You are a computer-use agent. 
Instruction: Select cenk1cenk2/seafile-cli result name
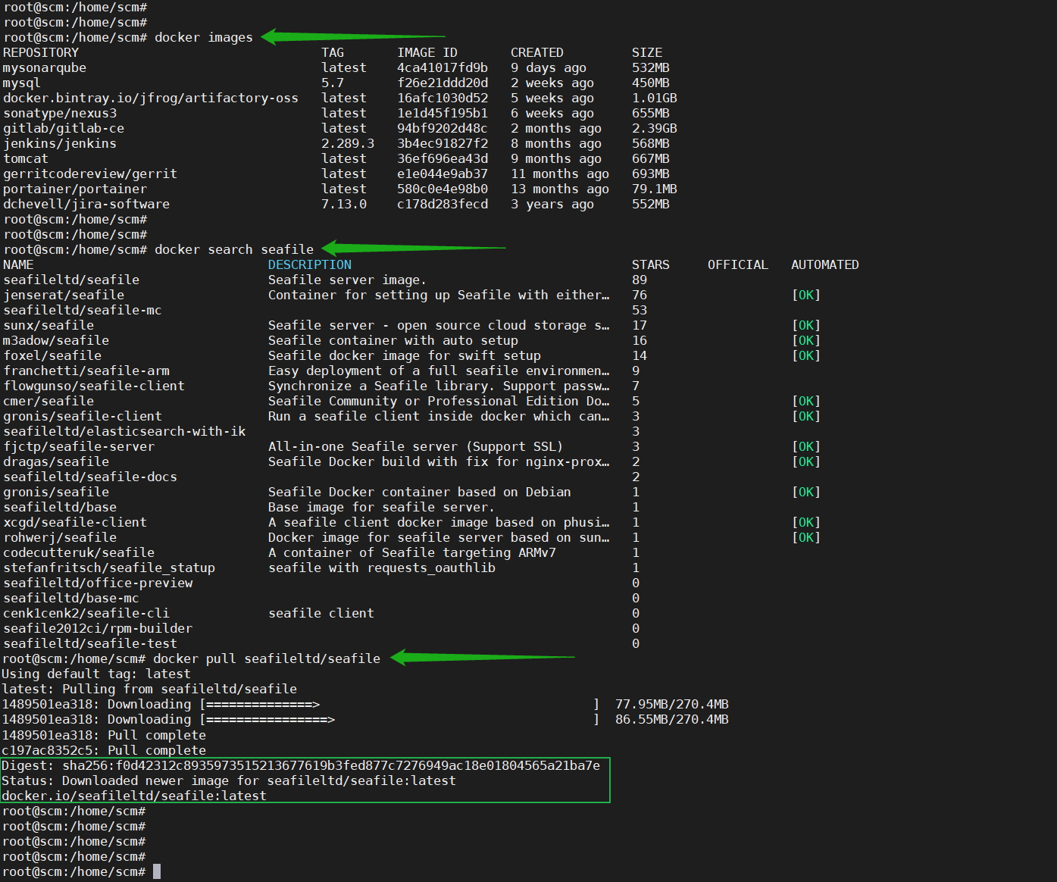pyautogui.click(x=86, y=613)
